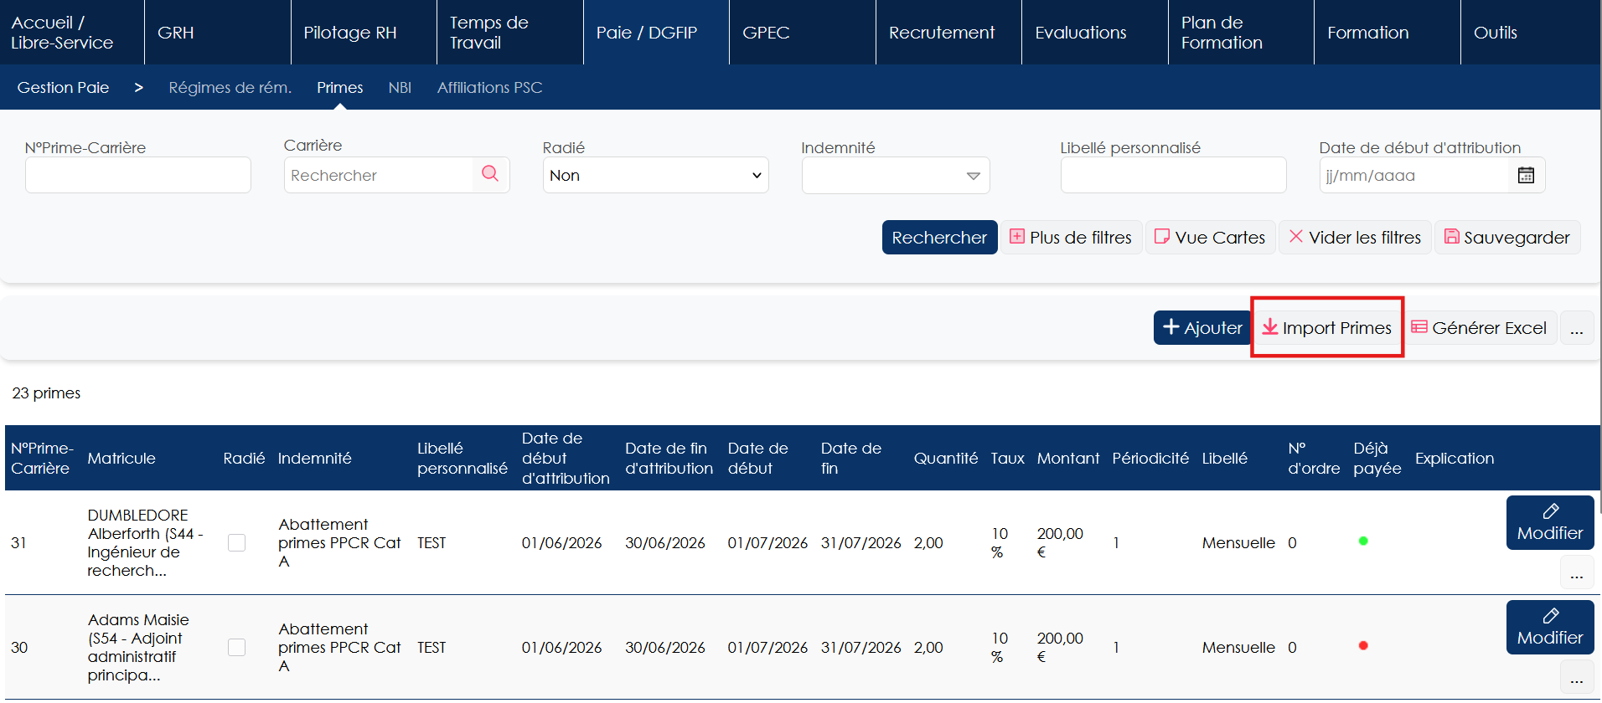Sort by Quantité column header
The height and width of the screenshot is (703, 1602).
pyautogui.click(x=945, y=458)
